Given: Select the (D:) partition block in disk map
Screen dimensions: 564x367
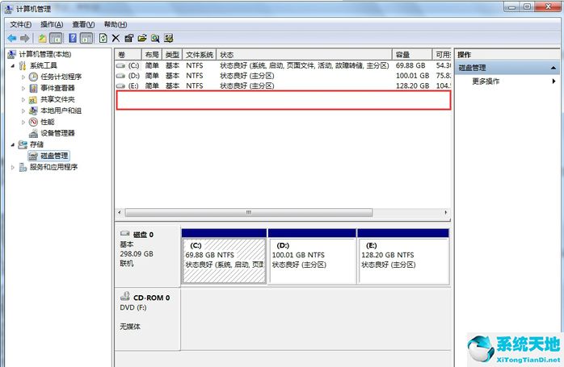Looking at the screenshot, I should pyautogui.click(x=311, y=259).
